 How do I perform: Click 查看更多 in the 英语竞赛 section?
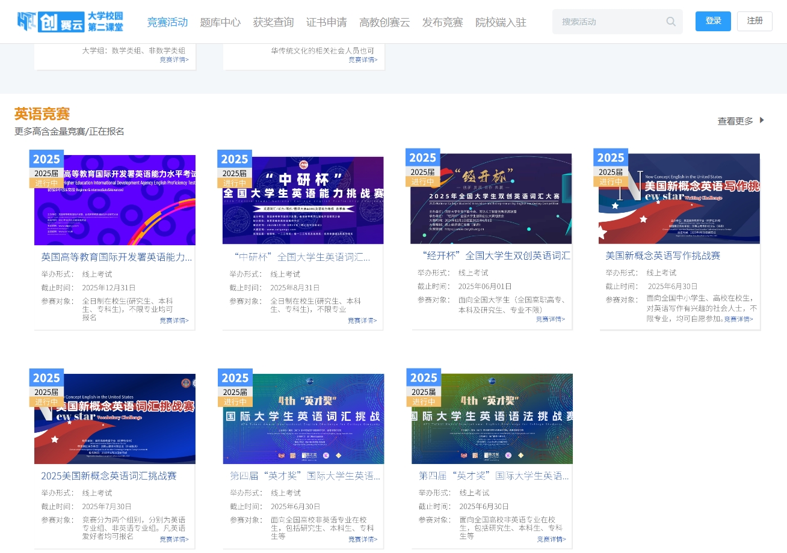(x=735, y=121)
